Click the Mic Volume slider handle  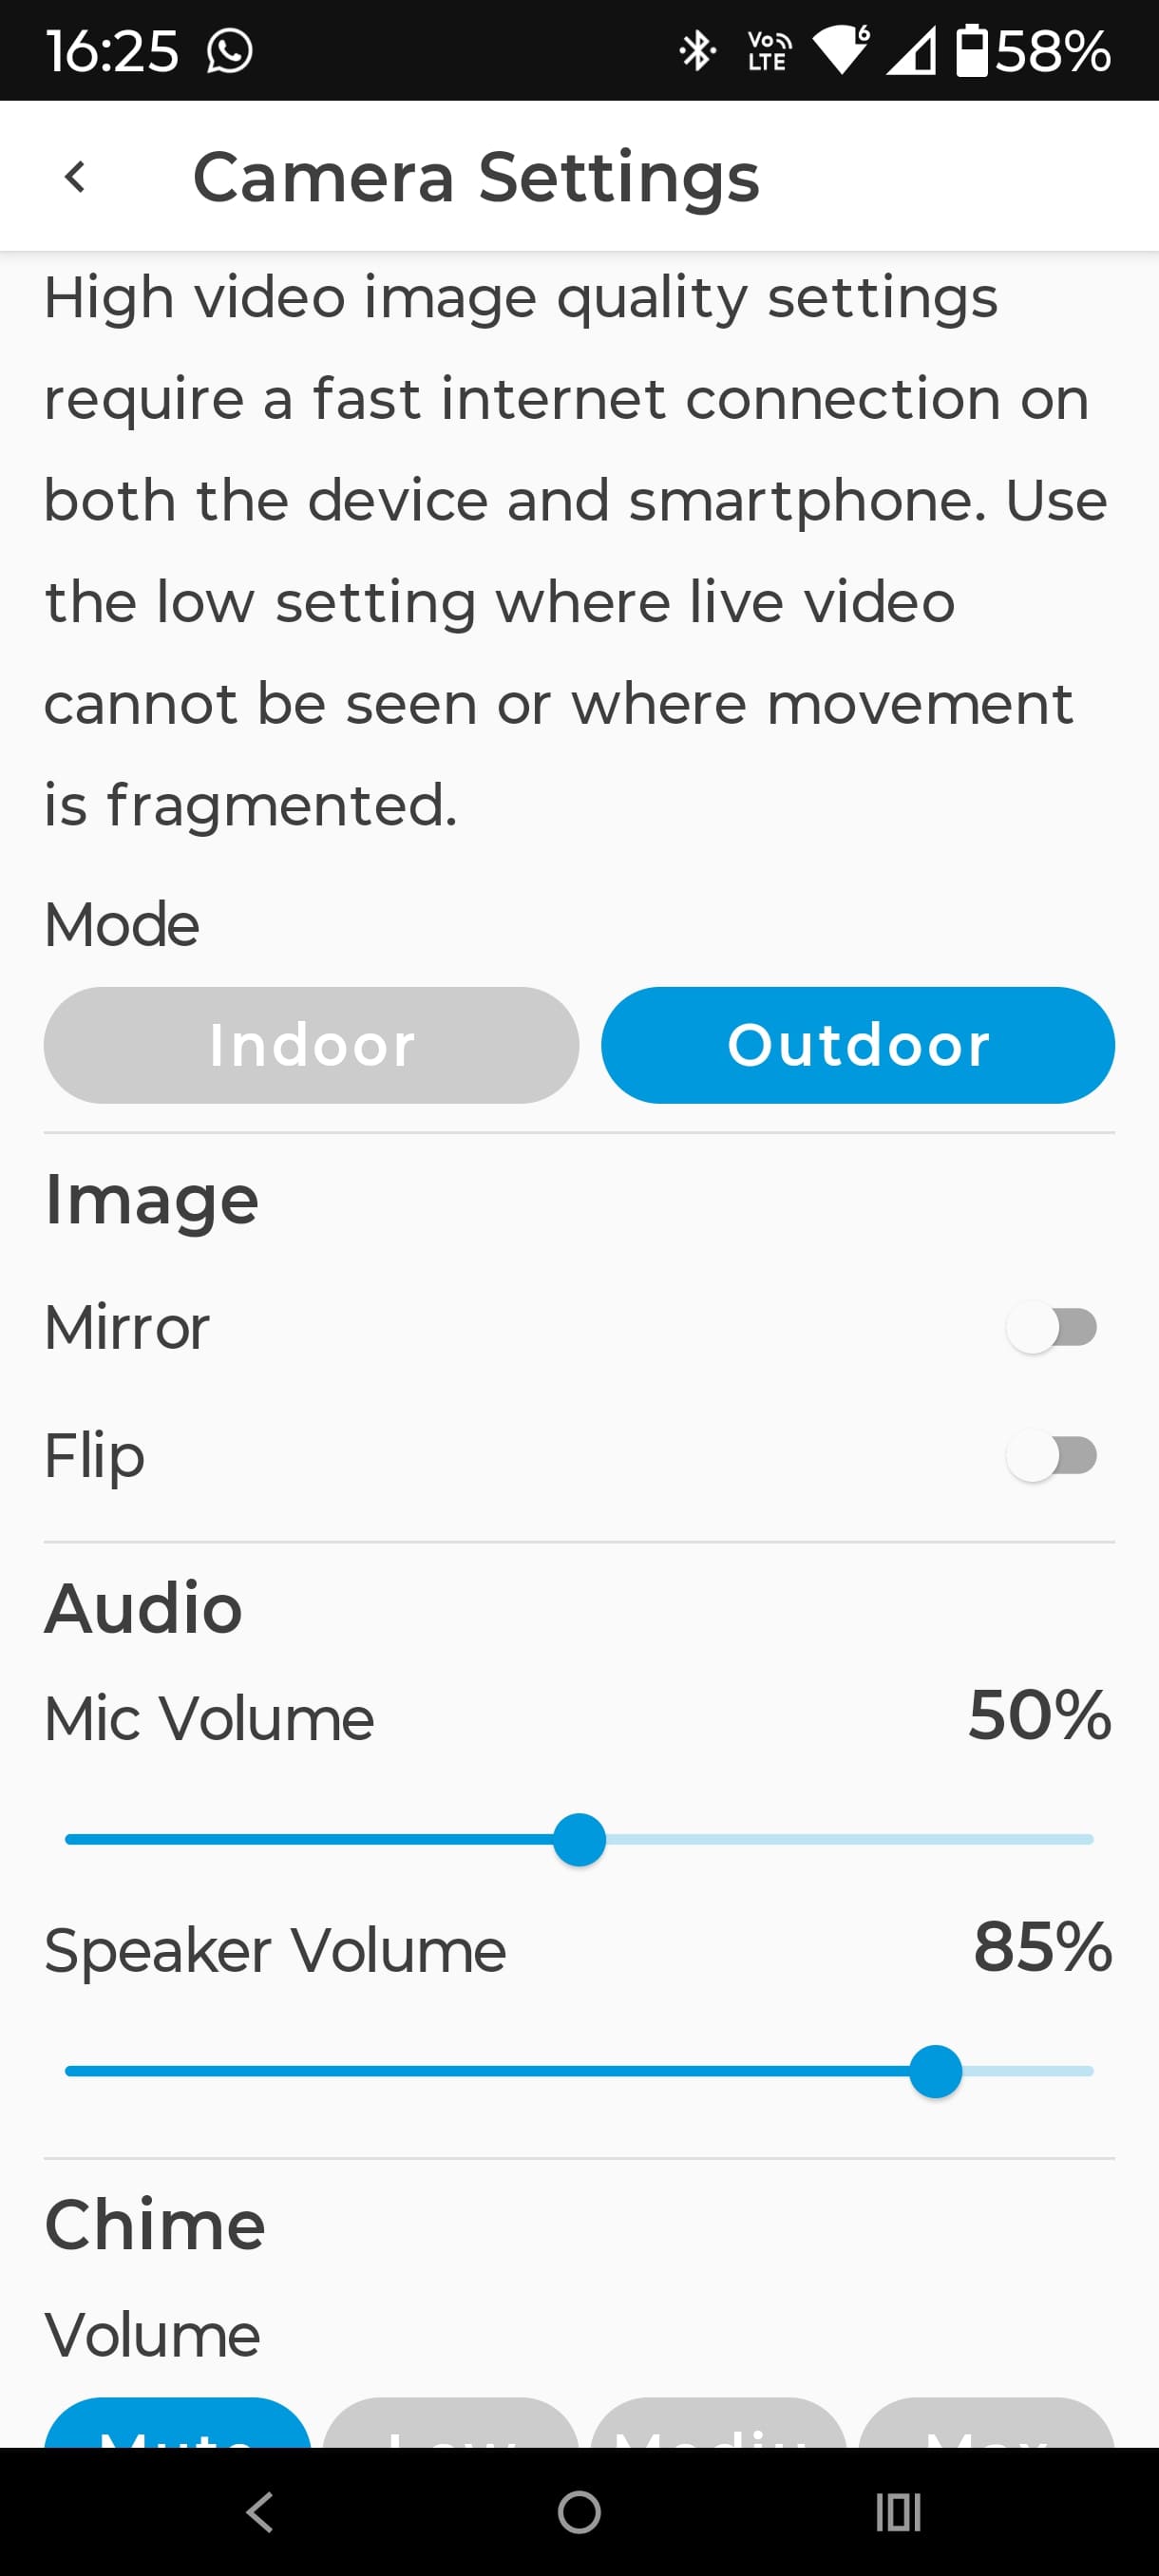[579, 1839]
